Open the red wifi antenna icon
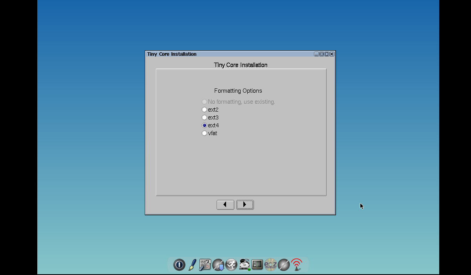The height and width of the screenshot is (275, 471). (x=296, y=265)
